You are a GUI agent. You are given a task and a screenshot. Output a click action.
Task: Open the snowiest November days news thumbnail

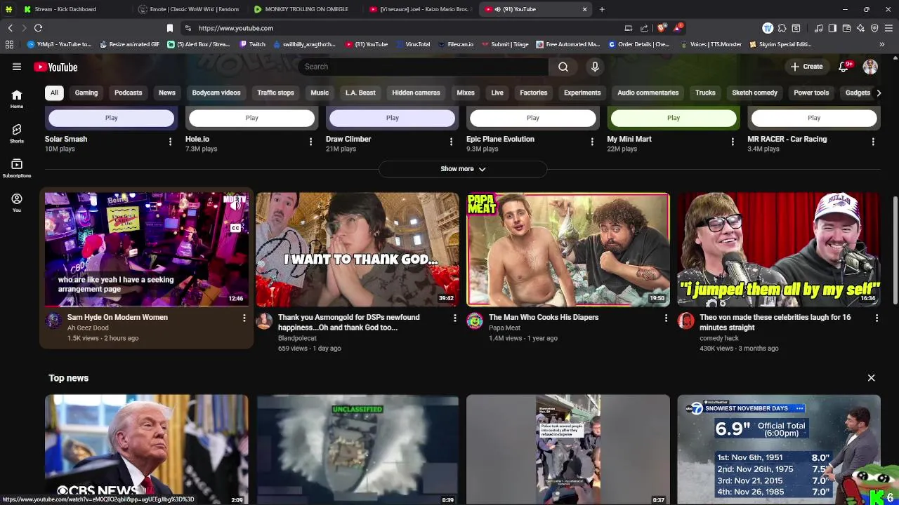(778, 450)
